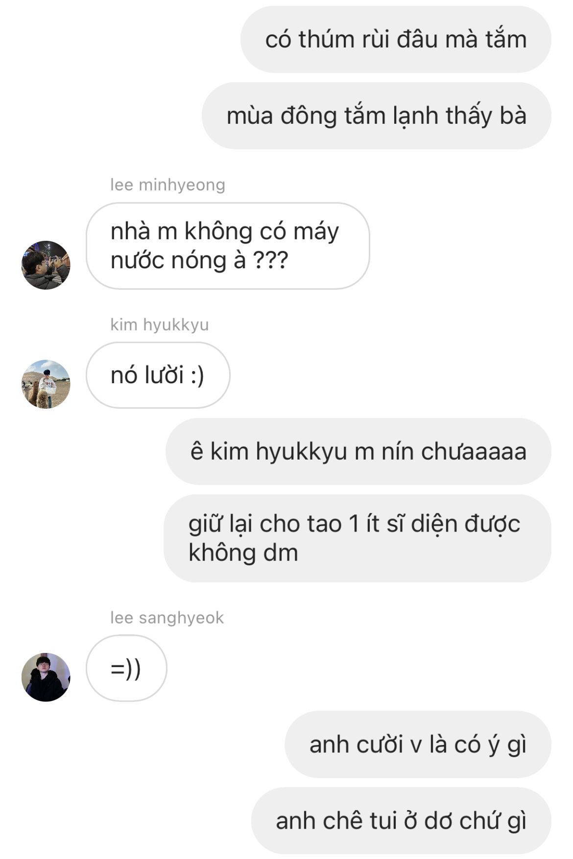Tap the word 'hyukkyu' in the outgoing message
The height and width of the screenshot is (859, 573).
tap(301, 452)
